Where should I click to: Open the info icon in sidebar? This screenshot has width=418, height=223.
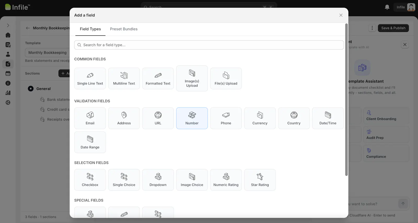[x=8, y=83]
